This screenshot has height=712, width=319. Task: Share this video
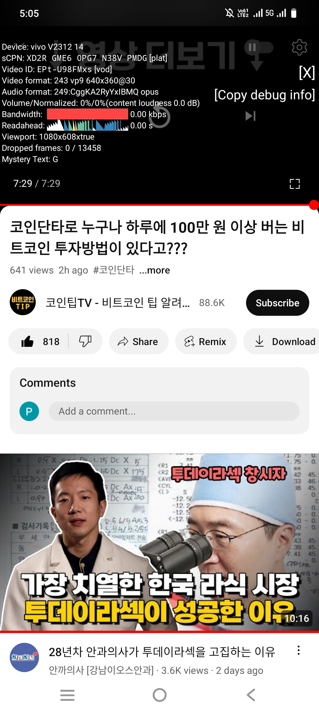[x=139, y=342]
